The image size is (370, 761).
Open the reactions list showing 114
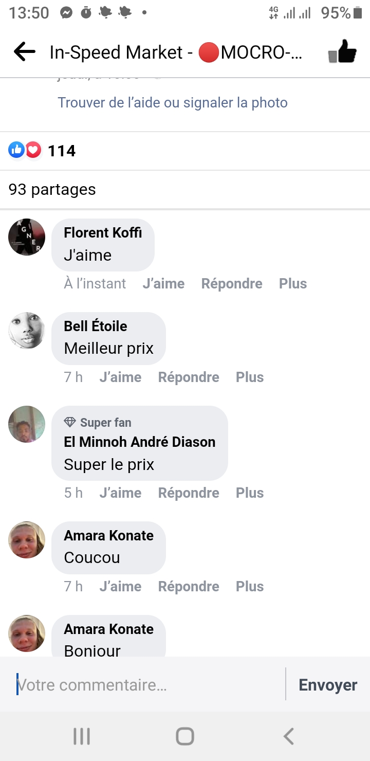(x=42, y=151)
